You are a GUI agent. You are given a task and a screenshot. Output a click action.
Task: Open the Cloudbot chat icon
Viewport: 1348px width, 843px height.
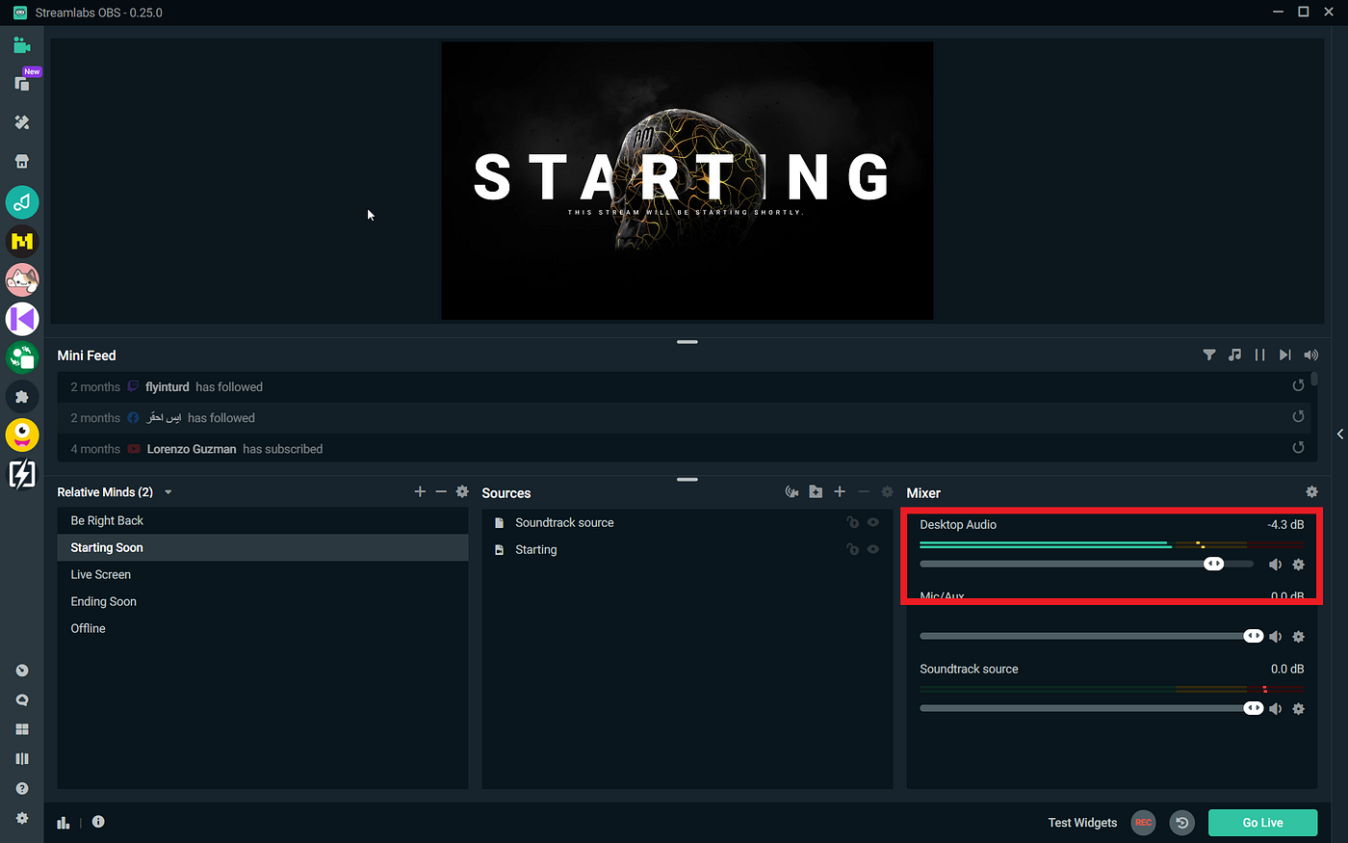click(22, 700)
